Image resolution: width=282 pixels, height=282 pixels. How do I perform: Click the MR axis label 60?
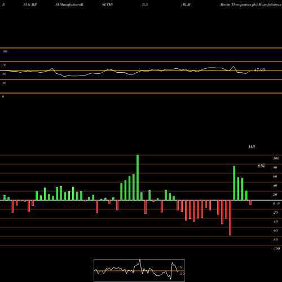point(275,177)
